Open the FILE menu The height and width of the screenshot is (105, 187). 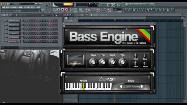(x=4, y=7)
